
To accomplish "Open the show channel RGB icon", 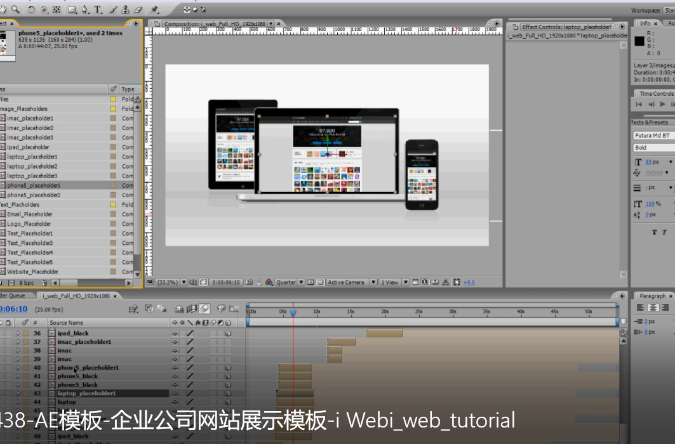I will [269, 282].
